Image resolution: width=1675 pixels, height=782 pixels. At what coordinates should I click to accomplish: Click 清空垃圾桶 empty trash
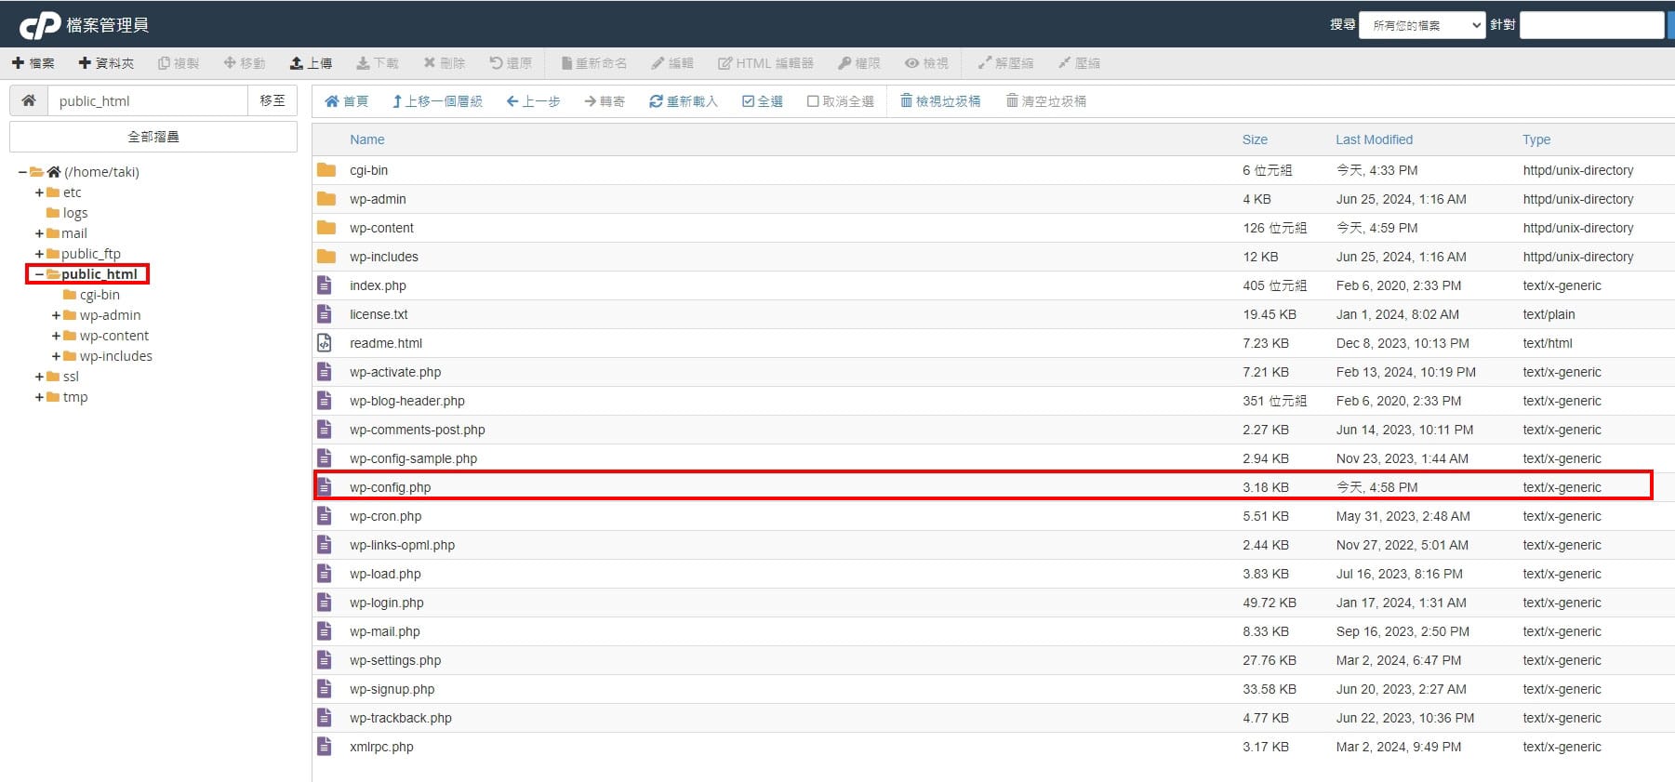tap(1046, 101)
